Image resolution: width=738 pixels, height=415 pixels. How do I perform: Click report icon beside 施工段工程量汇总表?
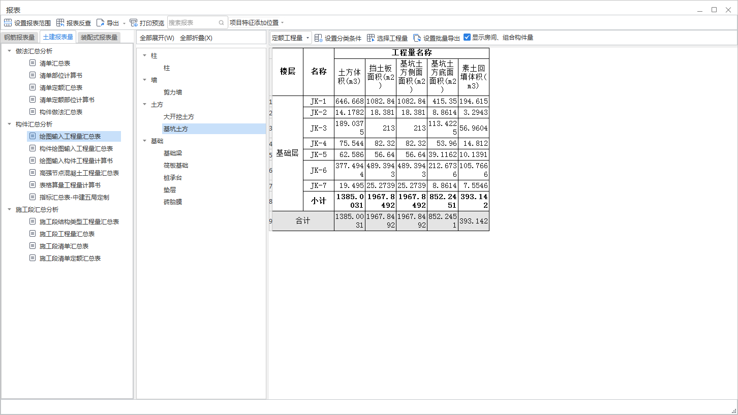tap(33, 234)
